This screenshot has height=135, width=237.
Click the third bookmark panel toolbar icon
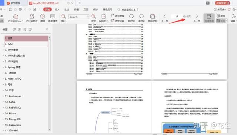tap(25, 29)
